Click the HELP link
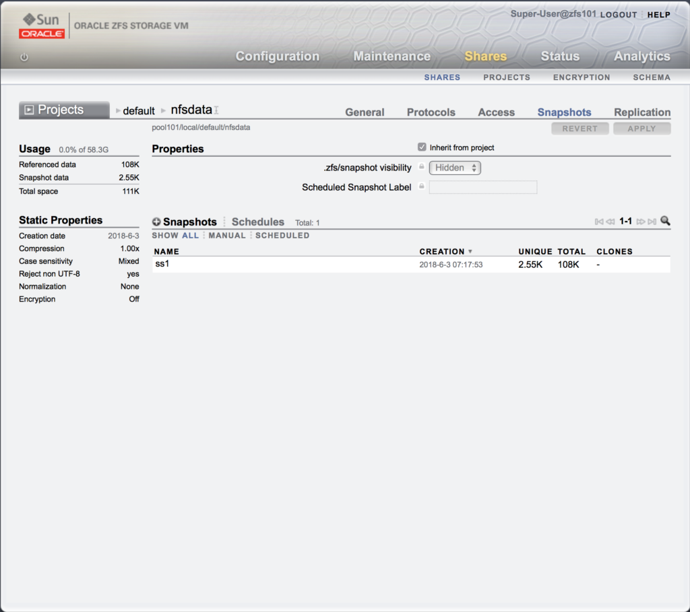Image resolution: width=690 pixels, height=612 pixels. coord(659,15)
